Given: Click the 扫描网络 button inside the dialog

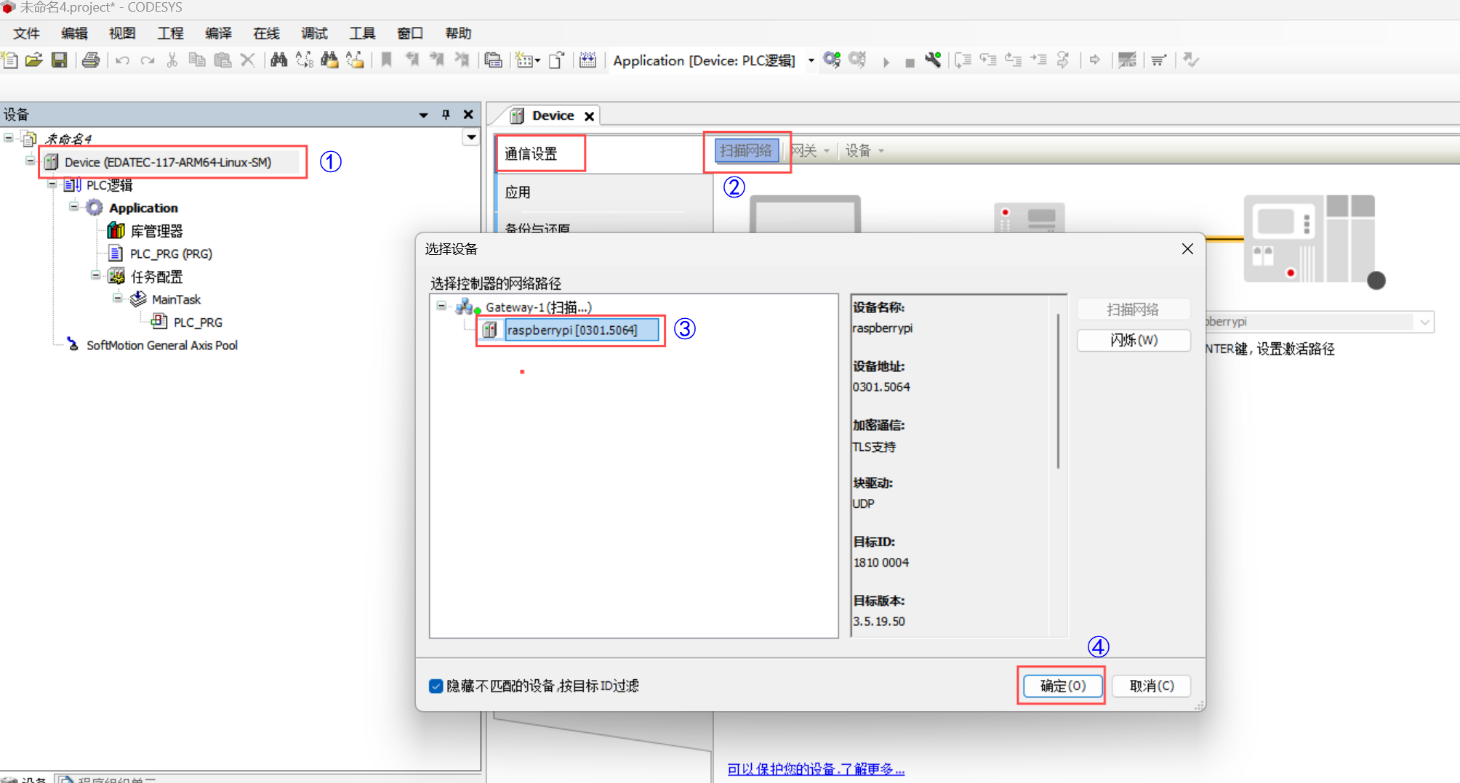Looking at the screenshot, I should (x=1134, y=310).
